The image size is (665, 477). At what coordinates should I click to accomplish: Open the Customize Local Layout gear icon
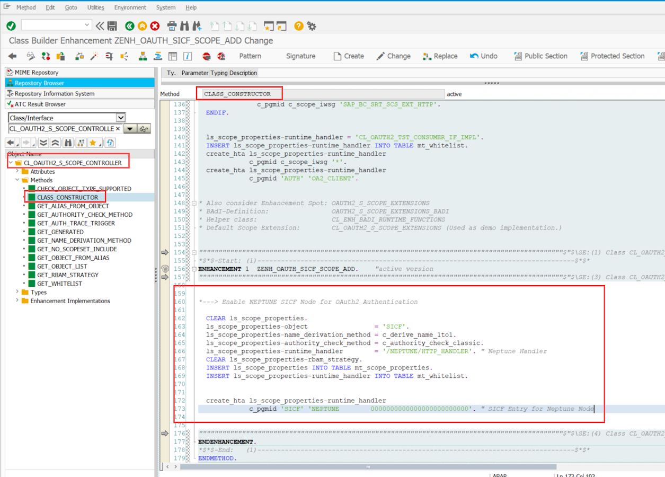[312, 25]
